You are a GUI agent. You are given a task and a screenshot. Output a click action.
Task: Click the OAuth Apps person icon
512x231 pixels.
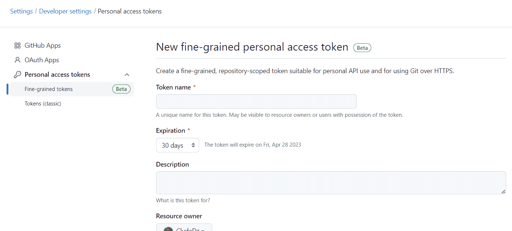(17, 60)
